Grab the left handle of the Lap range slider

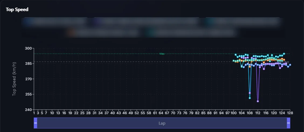point(36,123)
